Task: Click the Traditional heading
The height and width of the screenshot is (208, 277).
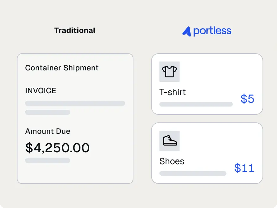Action: [x=75, y=30]
